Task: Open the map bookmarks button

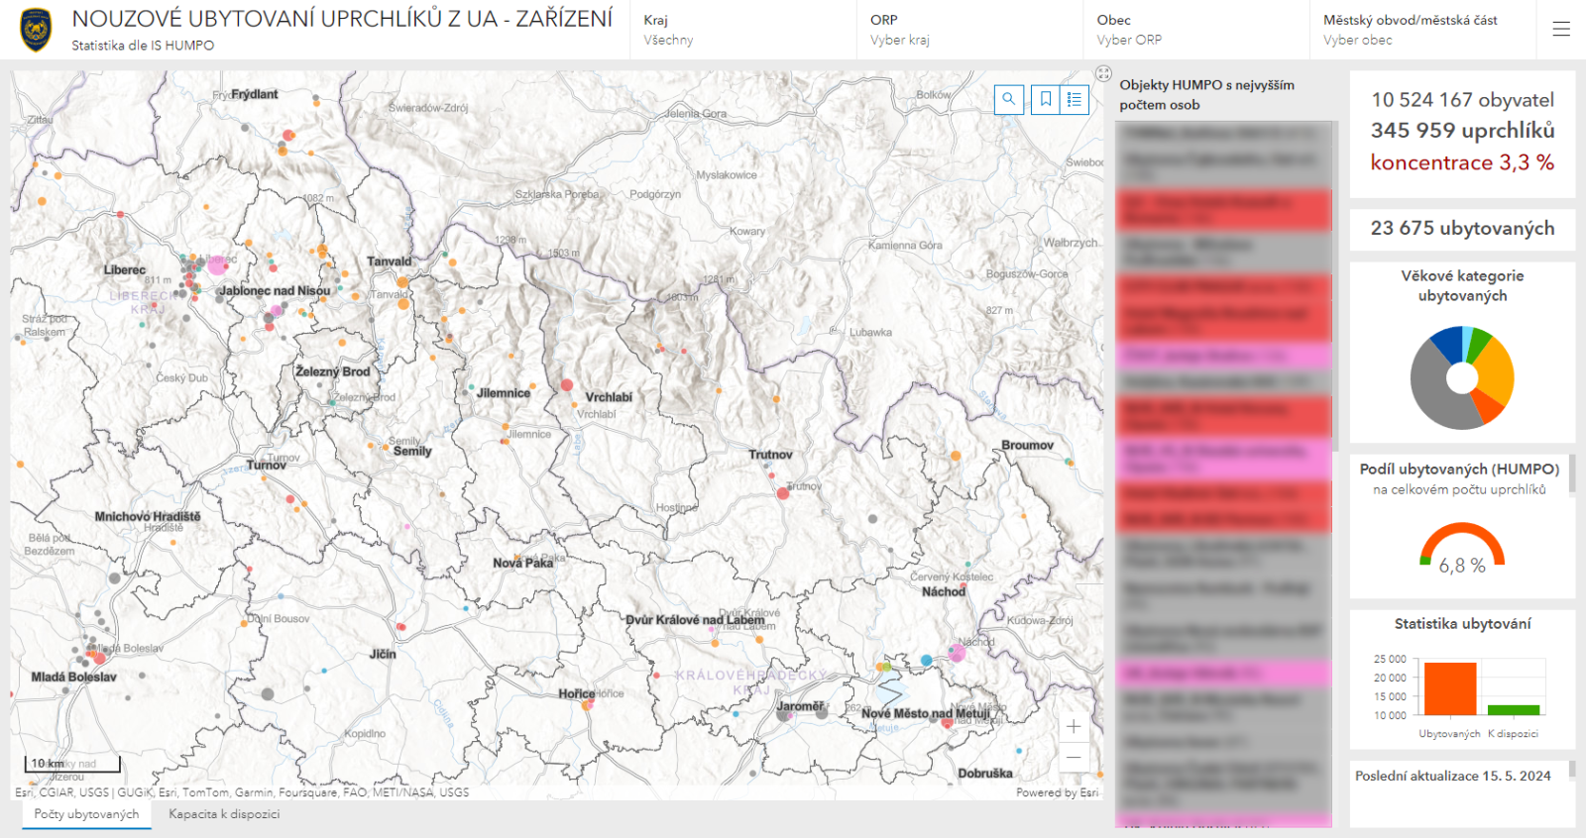Action: pyautogui.click(x=1046, y=99)
